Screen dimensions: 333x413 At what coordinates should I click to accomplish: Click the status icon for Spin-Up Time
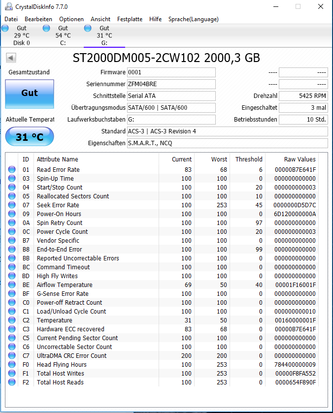point(12,178)
